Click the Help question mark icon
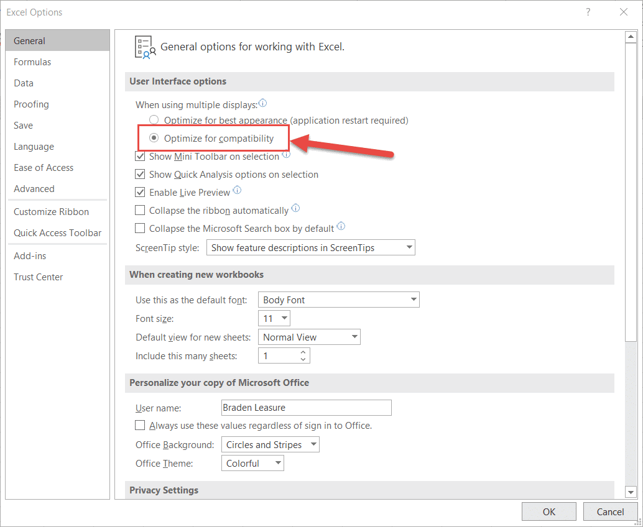 (588, 12)
